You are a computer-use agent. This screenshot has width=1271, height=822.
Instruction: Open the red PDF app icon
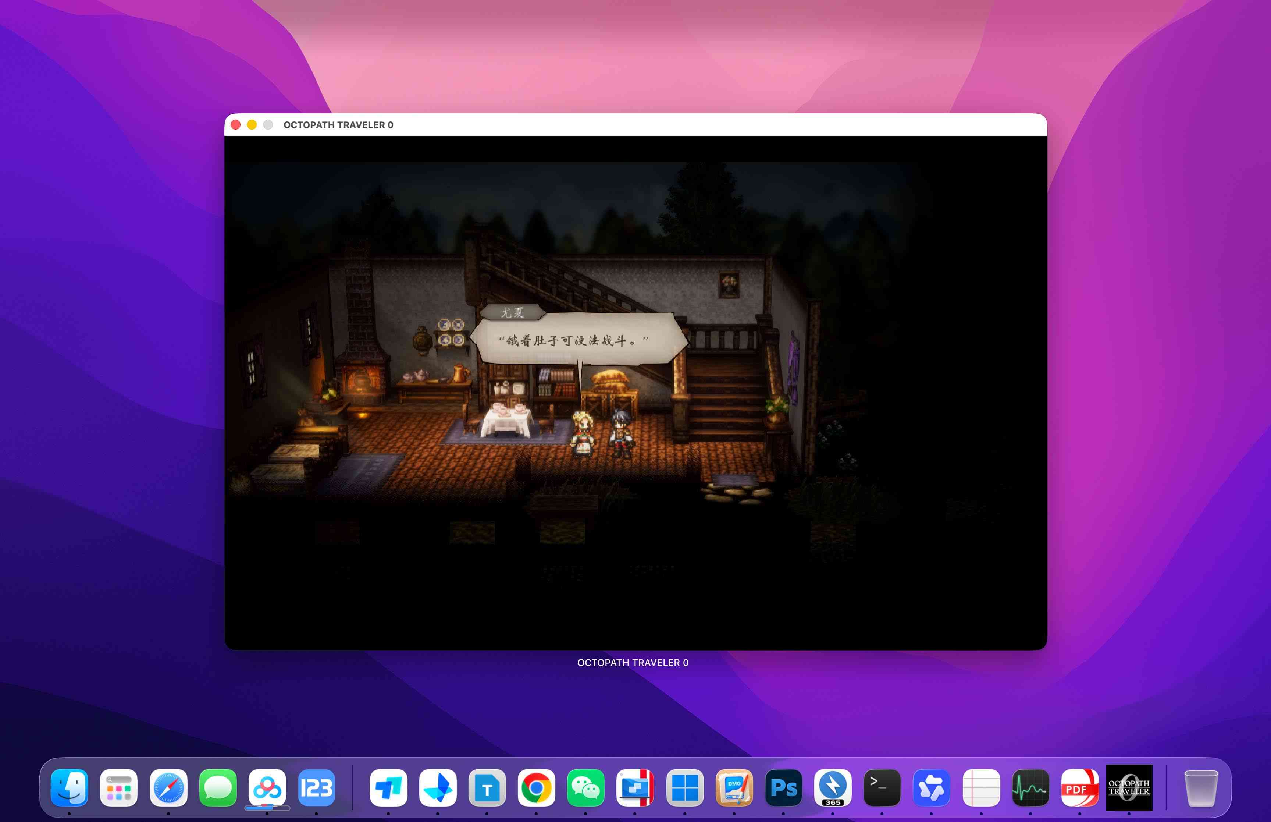pos(1080,788)
